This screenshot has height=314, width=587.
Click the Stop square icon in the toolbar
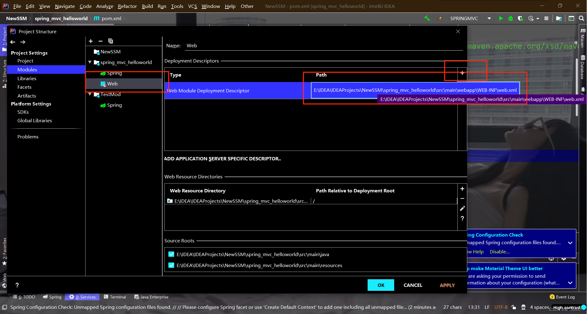coord(546,18)
